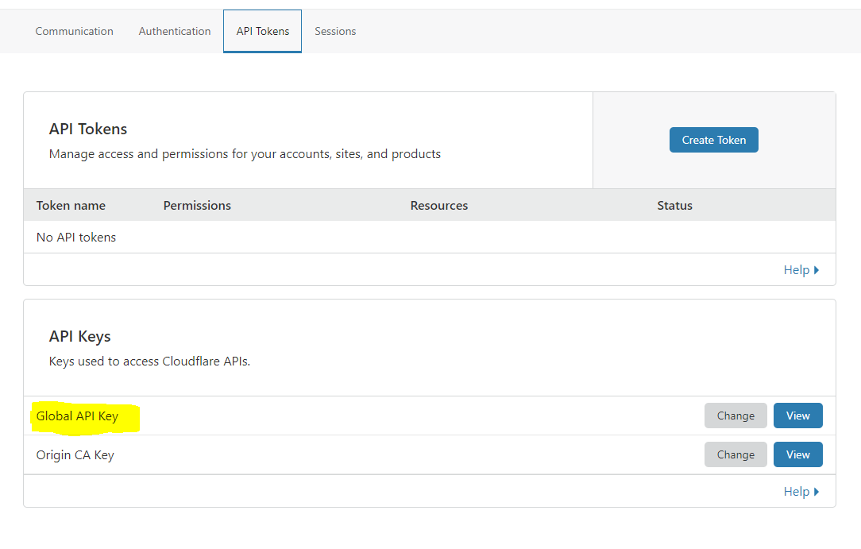Screen dimensions: 861x549
Task: Click the Origin CA Key label
Action: pos(75,455)
